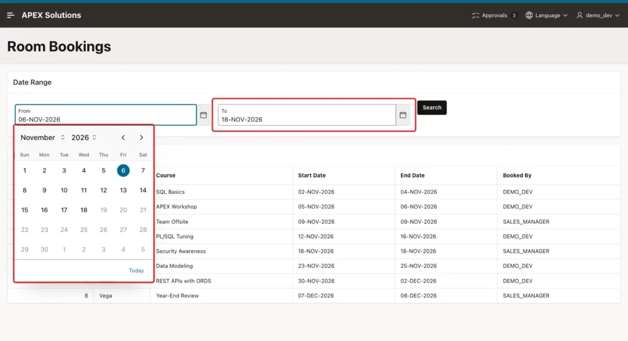This screenshot has height=341, width=628.
Task: Select November 12 in the calendar
Action: coord(103,190)
